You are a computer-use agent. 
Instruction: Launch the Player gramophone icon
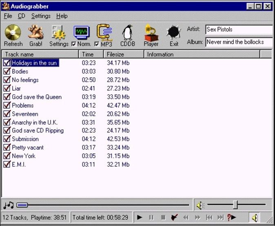pos(151,33)
